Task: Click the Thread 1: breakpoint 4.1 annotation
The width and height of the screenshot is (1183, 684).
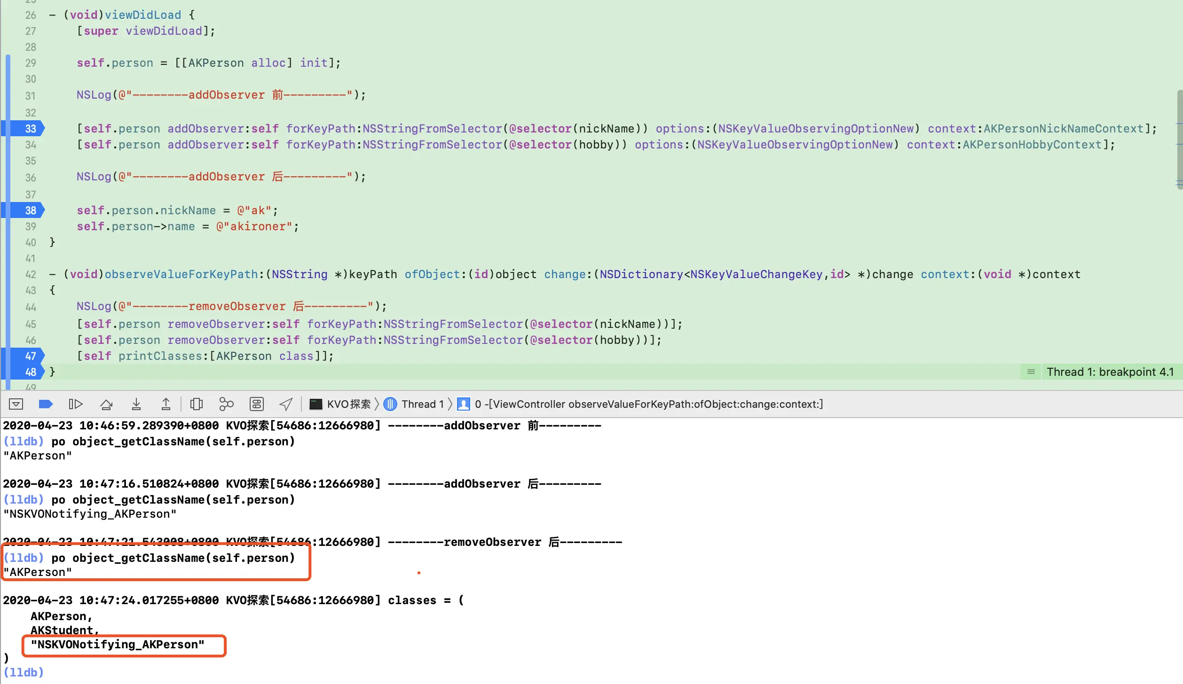Action: coord(1110,372)
